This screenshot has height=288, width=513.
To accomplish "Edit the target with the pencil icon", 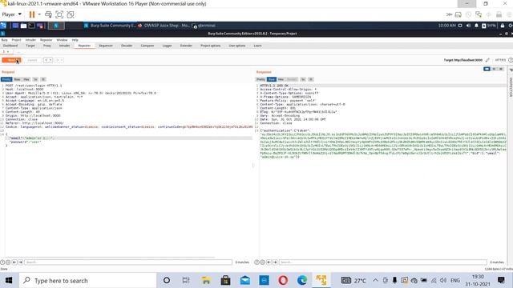I will click(x=487, y=60).
